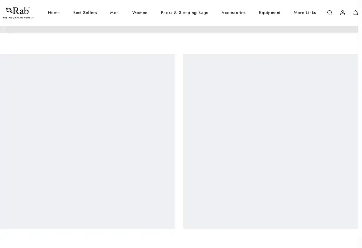Click the THE MOUNTAIN PEOPLE tagline
Image resolution: width=362 pixels, height=248 pixels.
pos(18,17)
